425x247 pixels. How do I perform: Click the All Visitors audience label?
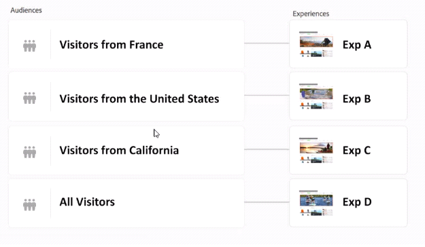click(87, 202)
